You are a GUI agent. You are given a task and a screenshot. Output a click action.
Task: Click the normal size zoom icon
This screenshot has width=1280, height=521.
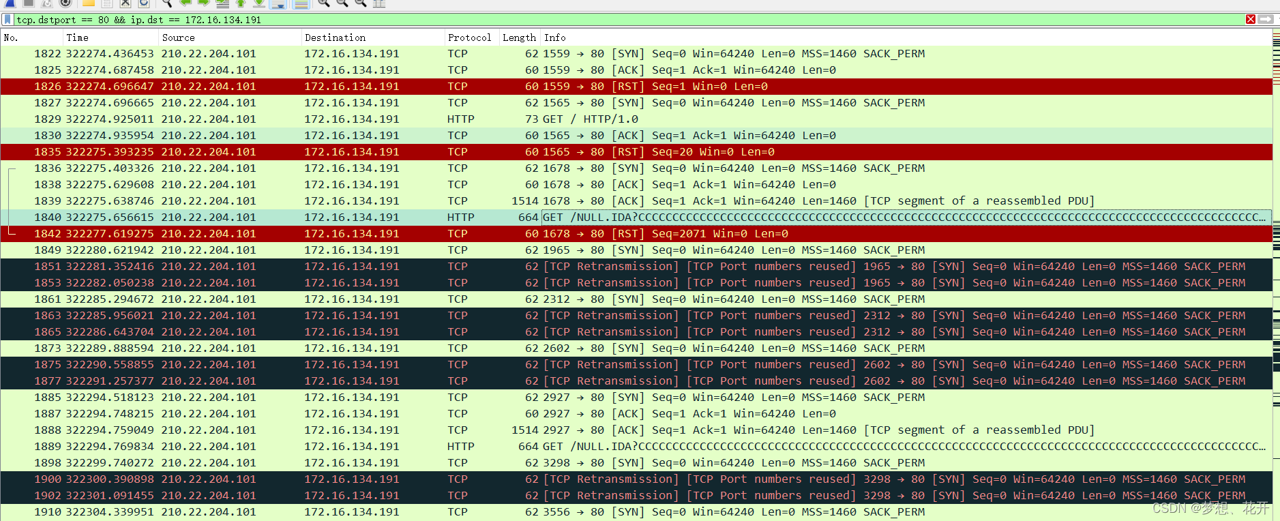coord(361,3)
